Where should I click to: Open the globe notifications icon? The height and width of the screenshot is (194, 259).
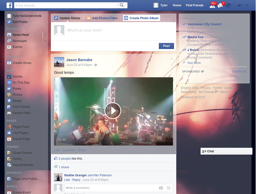pyautogui.click(x=228, y=6)
